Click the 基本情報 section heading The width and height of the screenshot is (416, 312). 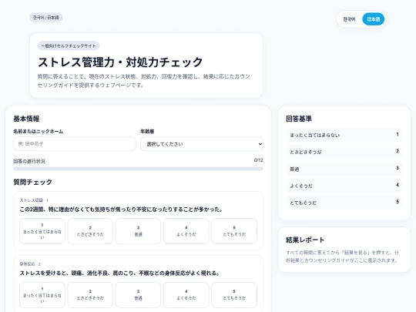click(26, 119)
